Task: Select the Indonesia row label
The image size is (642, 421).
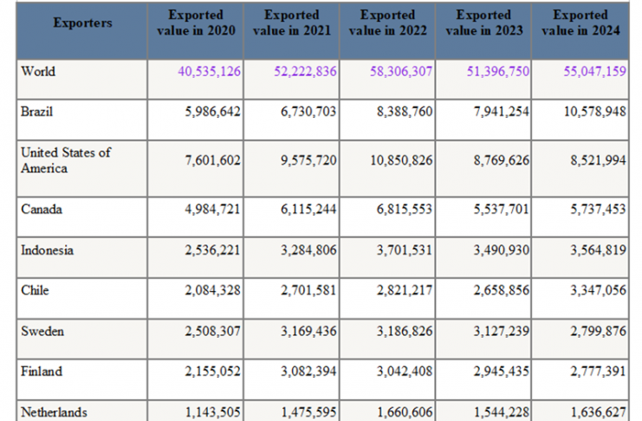Action: point(47,250)
